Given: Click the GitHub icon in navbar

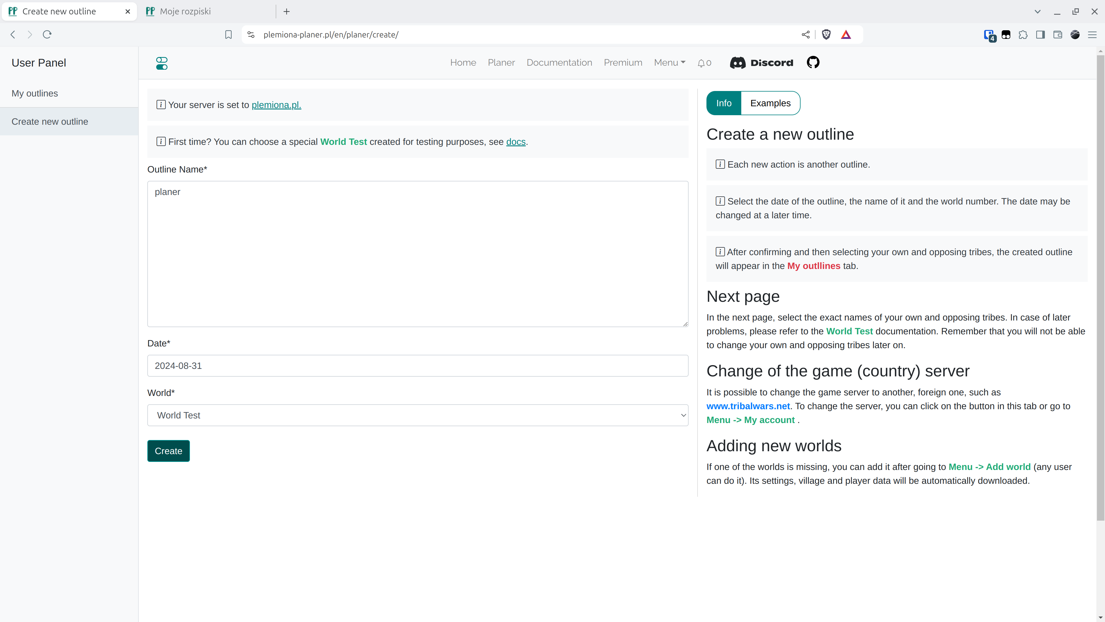Looking at the screenshot, I should pos(813,63).
